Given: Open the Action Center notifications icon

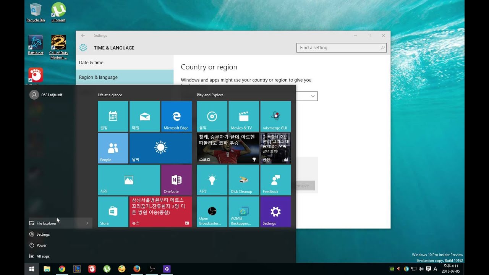Looking at the screenshot, I should pyautogui.click(x=428, y=269).
